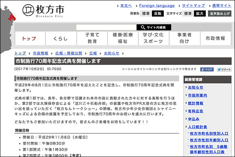Open お知らせ in the sidebar
Image resolution: width=235 pixels, height=157 pixels.
pyautogui.click(x=195, y=87)
